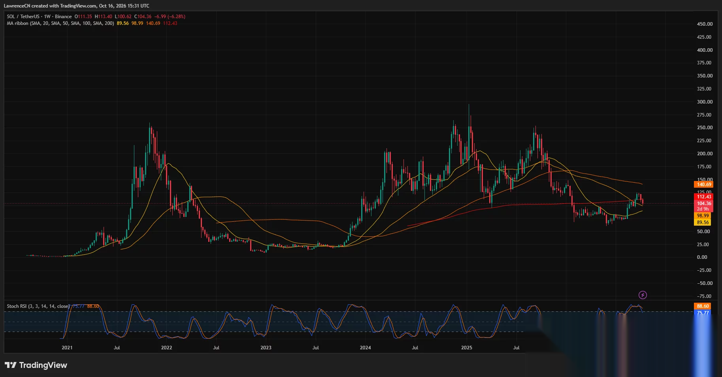The height and width of the screenshot is (377, 722).
Task: Select the MA ribbon indicator legend title
Action: 60,23
